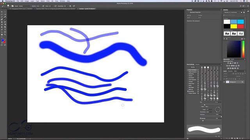Select the Zoom tool

tap(5, 35)
